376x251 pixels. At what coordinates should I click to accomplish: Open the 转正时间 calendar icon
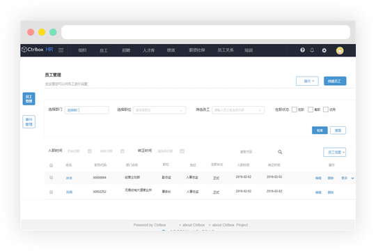click(182, 151)
